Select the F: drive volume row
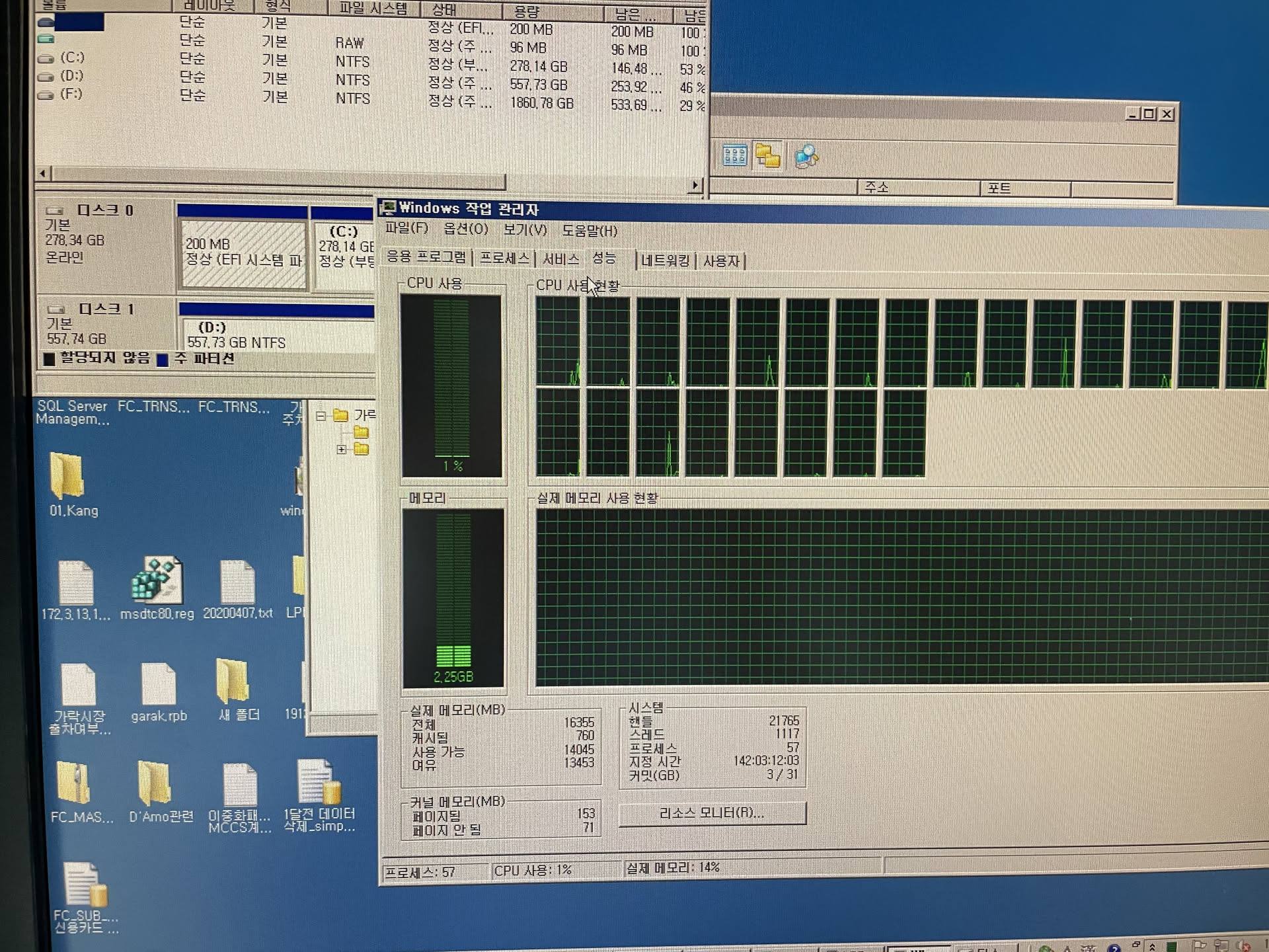Viewport: 1269px width, 952px height. coord(71,95)
